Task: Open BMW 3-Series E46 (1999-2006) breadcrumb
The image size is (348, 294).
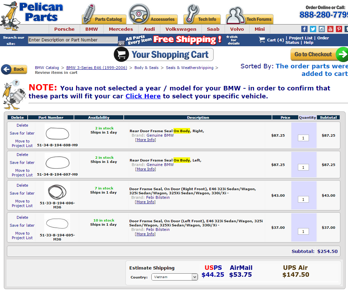Action: 96,68
